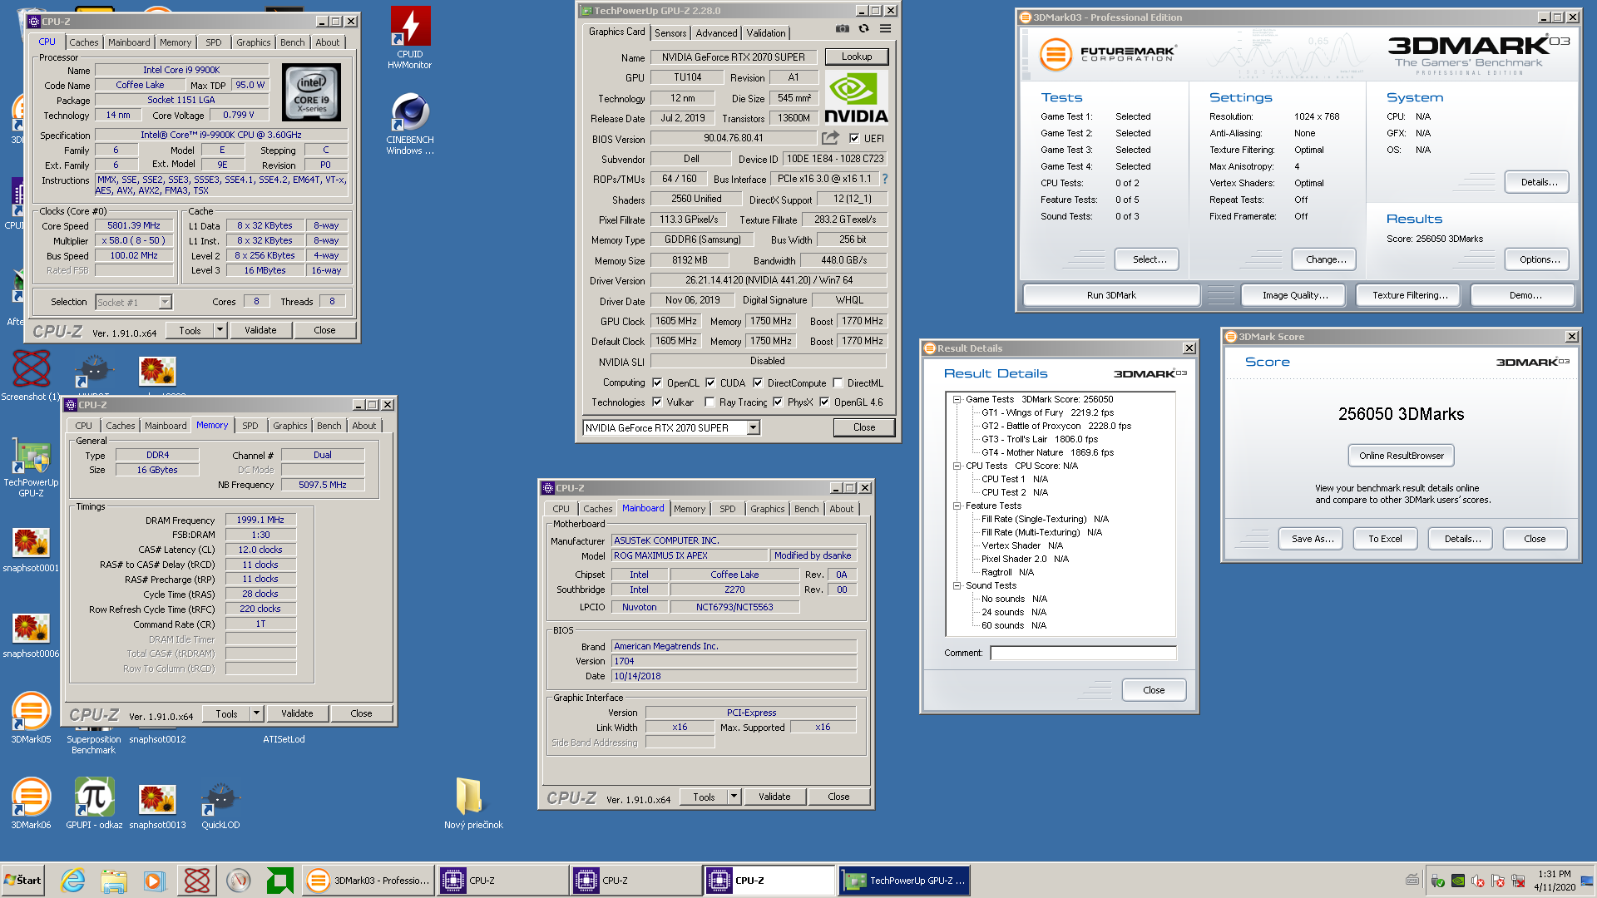Open SPD tab in Memory CPU-Z window
Image resolution: width=1597 pixels, height=898 pixels.
point(250,426)
